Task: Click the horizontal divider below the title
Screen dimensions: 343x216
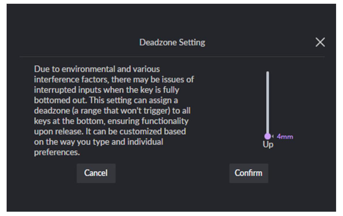Action: (172, 57)
